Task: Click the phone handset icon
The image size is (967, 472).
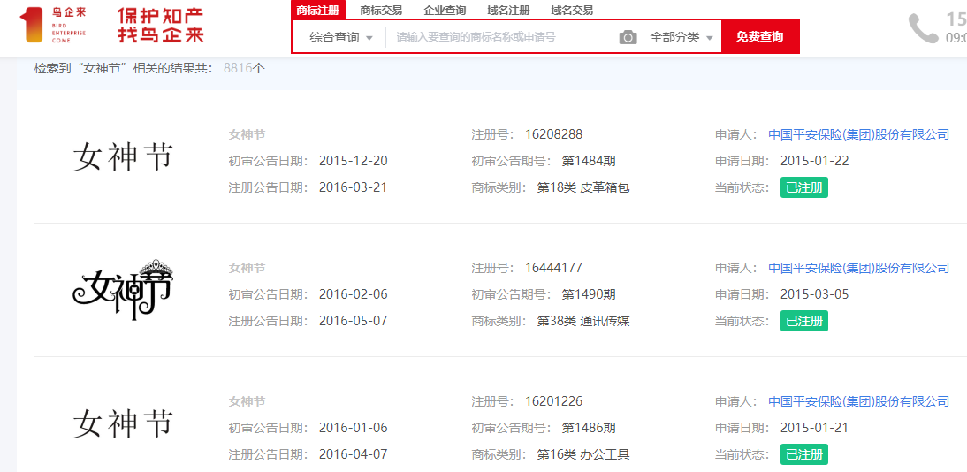Action: point(923,28)
